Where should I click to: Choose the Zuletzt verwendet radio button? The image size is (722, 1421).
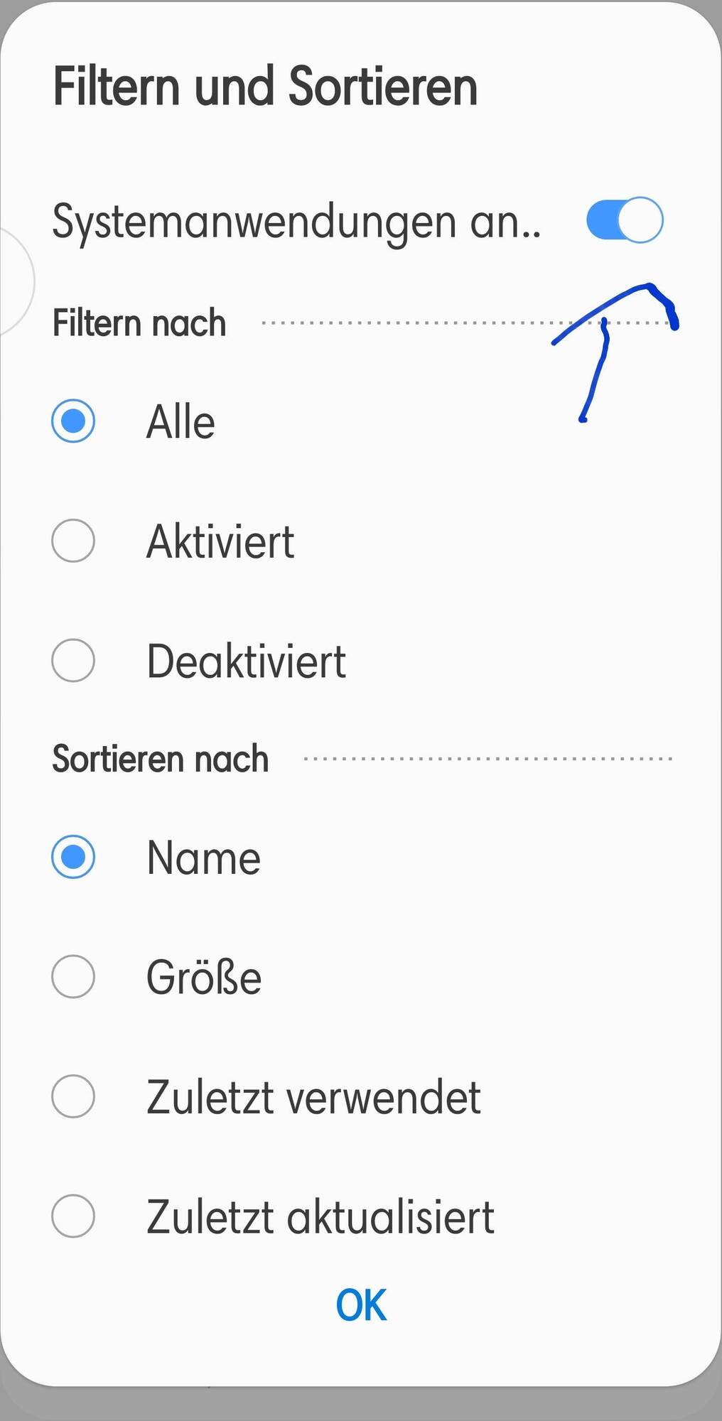(73, 1096)
